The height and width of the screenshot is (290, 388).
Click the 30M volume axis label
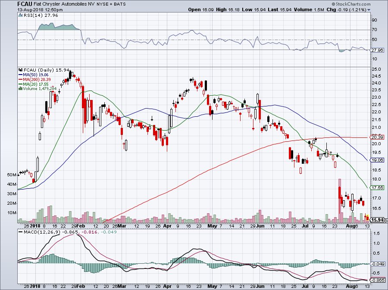click(x=12, y=194)
